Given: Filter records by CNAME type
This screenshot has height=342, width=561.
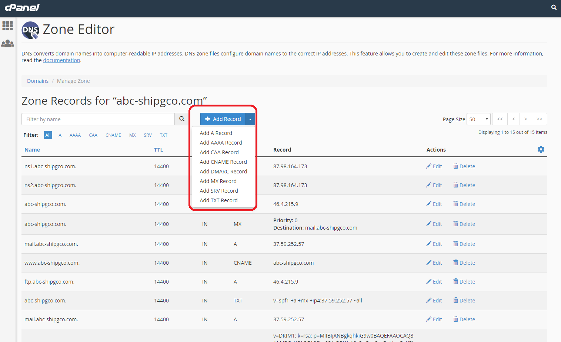Looking at the screenshot, I should (x=113, y=135).
